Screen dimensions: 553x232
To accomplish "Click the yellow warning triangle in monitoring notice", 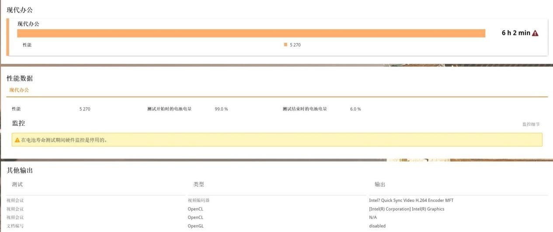I will pyautogui.click(x=17, y=140).
